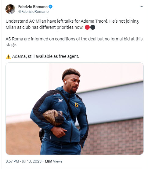
Task: Click the 1.8M Views count
Action: [x=53, y=161]
